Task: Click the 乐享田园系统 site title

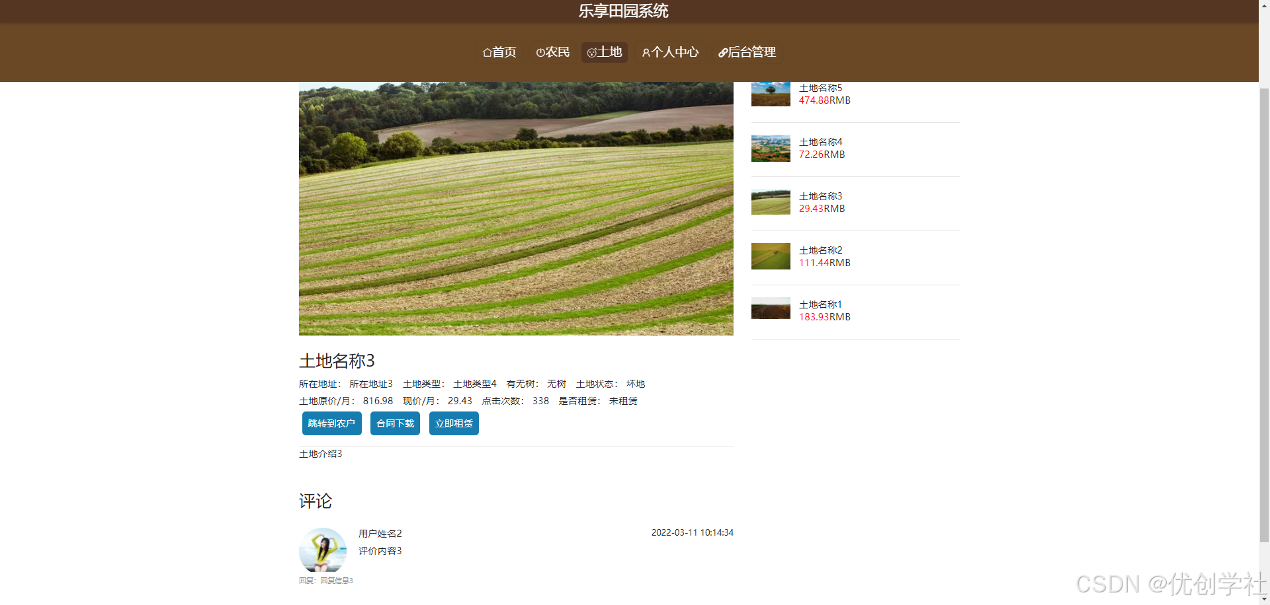Action: point(623,11)
